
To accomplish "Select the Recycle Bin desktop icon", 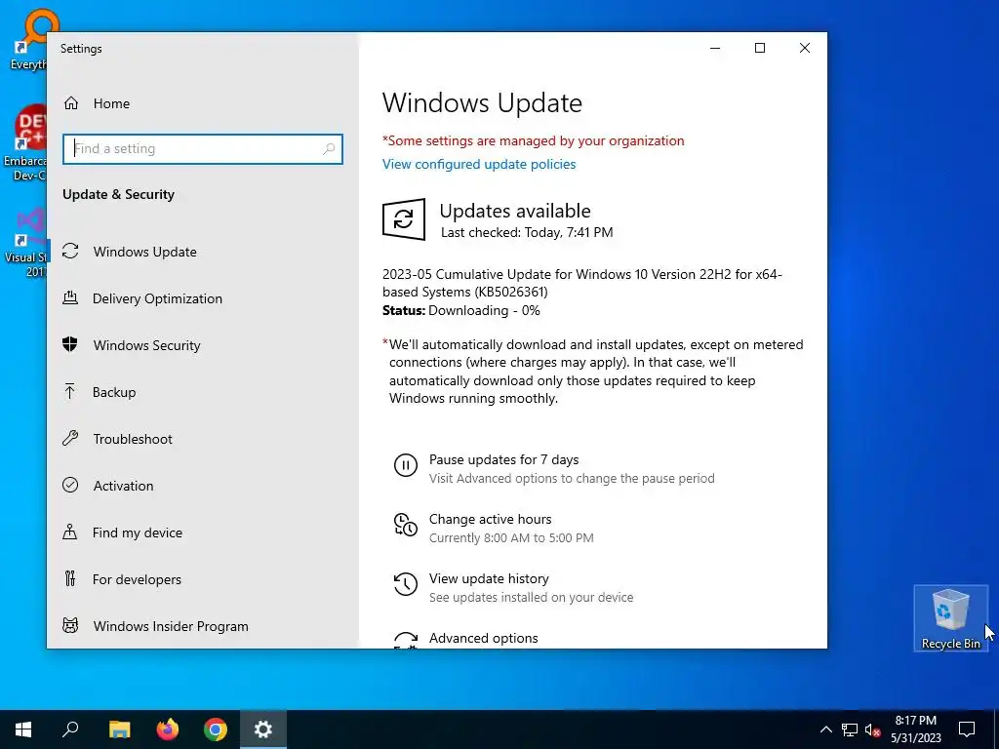I will pyautogui.click(x=950, y=618).
